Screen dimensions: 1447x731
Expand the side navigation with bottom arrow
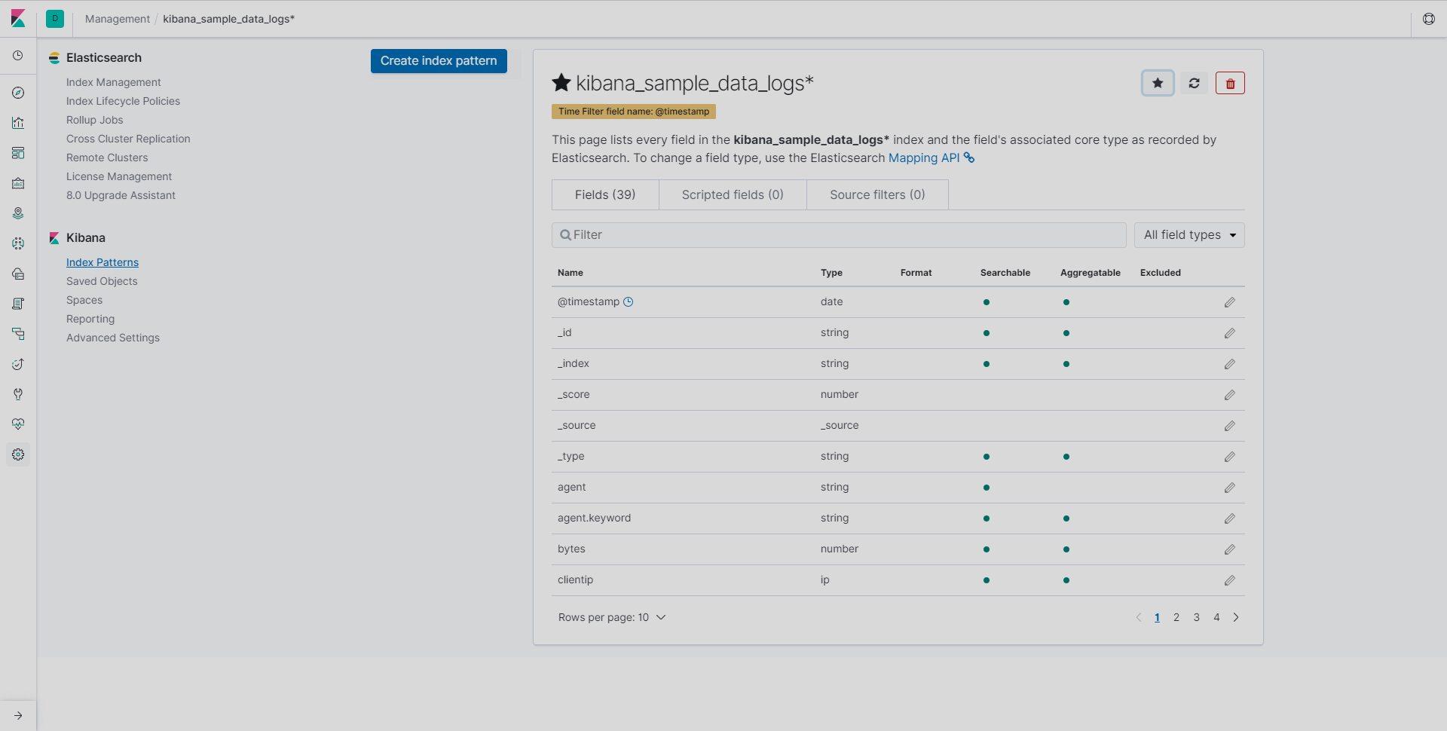coord(18,715)
